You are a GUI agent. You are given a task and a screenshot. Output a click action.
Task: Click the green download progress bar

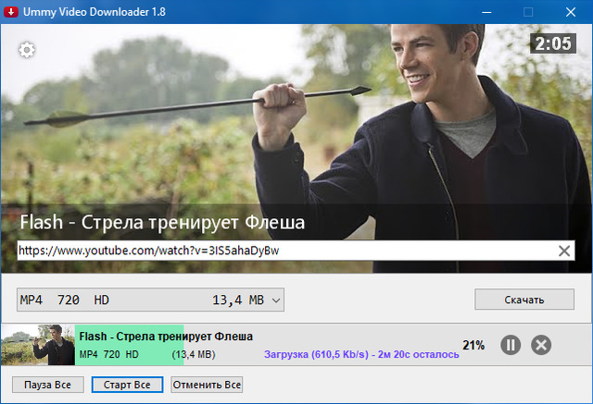coord(130,345)
